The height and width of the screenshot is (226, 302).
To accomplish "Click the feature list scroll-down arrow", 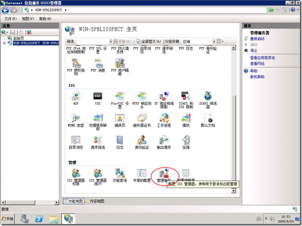I will pyautogui.click(x=233, y=191).
